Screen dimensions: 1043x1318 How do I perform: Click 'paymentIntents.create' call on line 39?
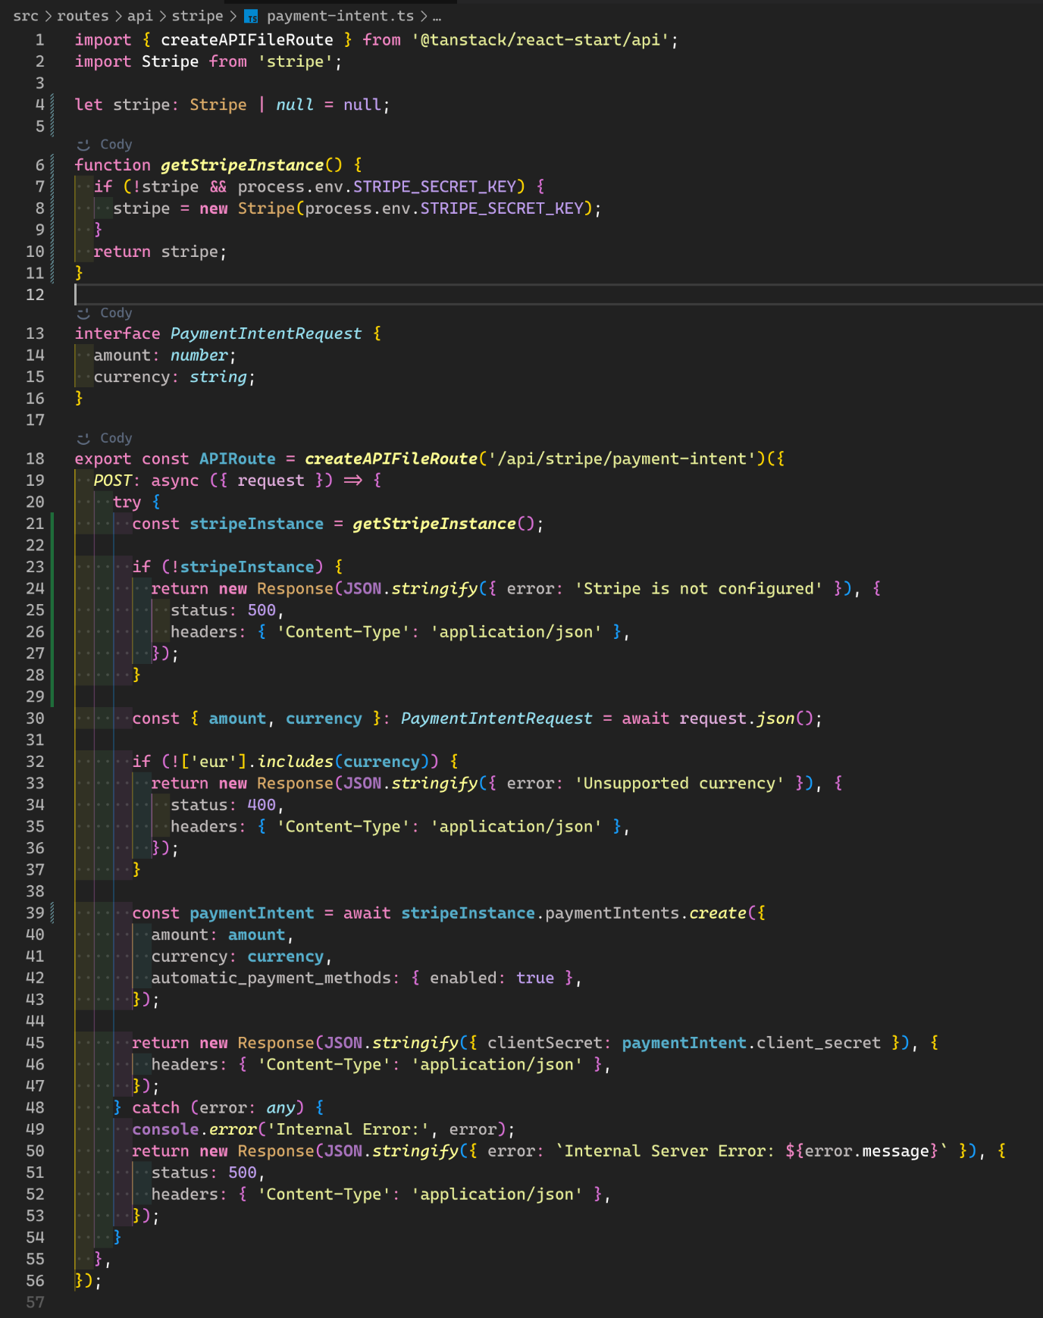pos(645,913)
